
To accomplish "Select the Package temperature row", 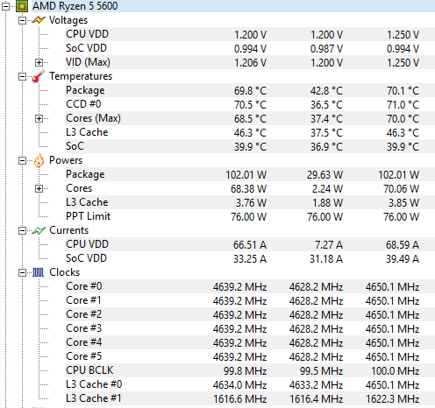I will pos(250,90).
